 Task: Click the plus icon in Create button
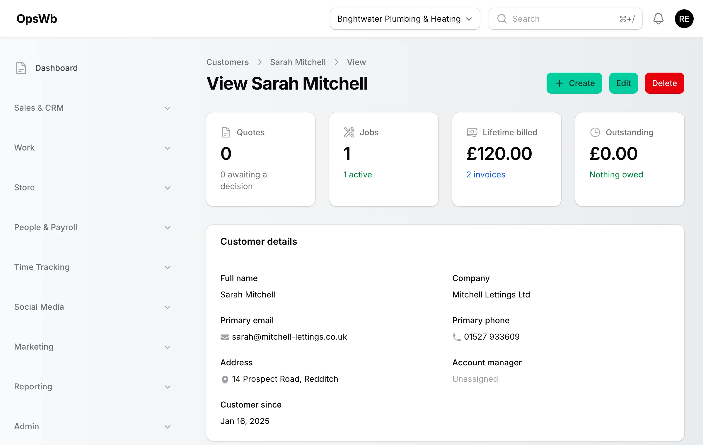coord(559,83)
